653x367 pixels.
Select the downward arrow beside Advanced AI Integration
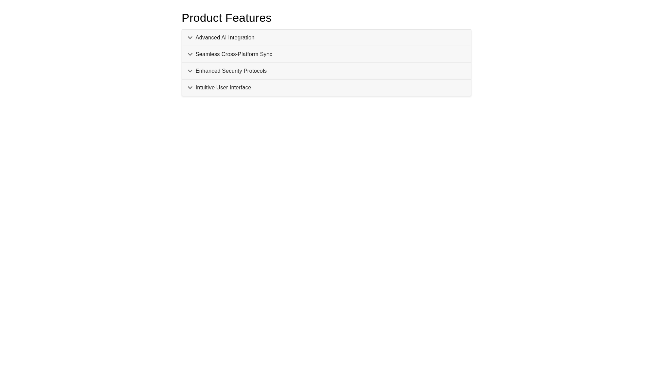[190, 38]
